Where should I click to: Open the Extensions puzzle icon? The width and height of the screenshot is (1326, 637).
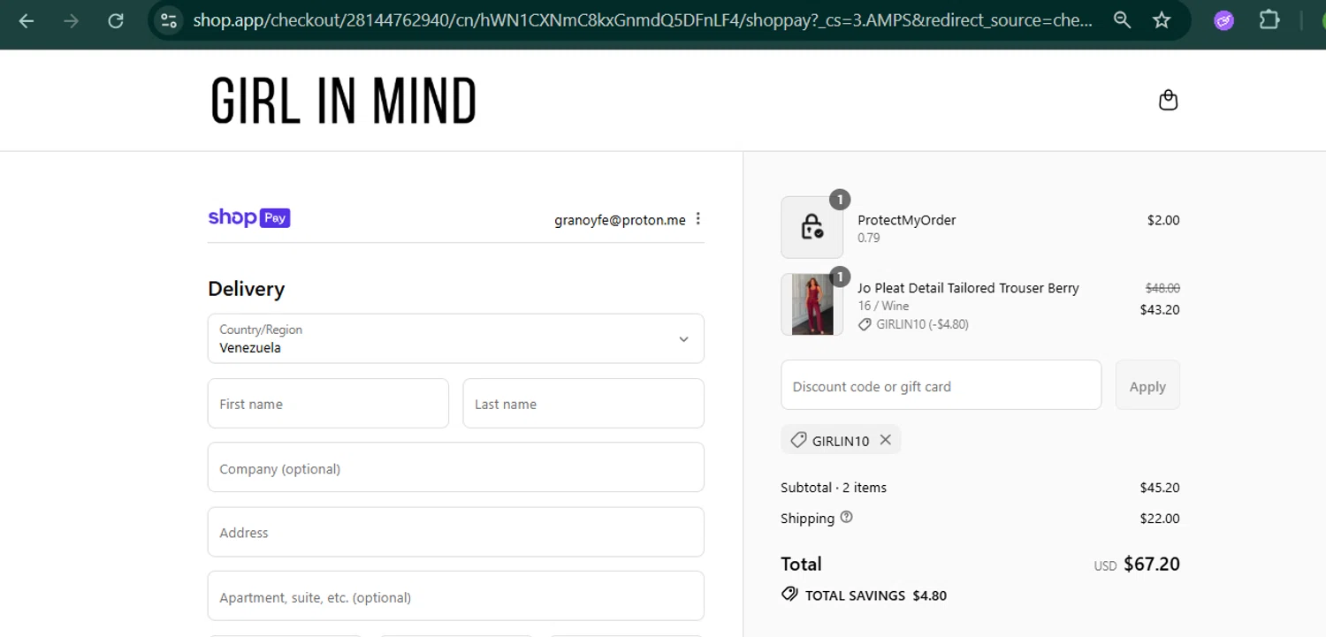[x=1269, y=20]
